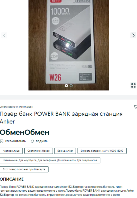
Task: Open the W26 power bank product photo
Action: [69, 45]
